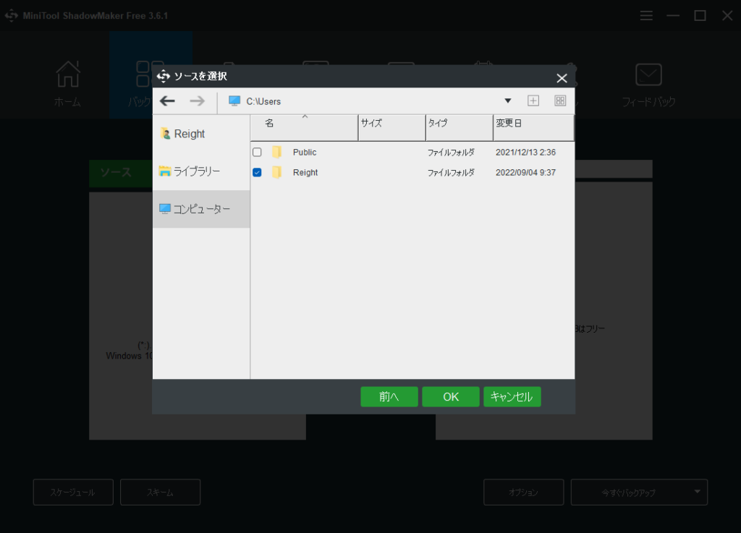Open the hamburger menu in the title bar
The height and width of the screenshot is (533, 741).
[x=646, y=16]
